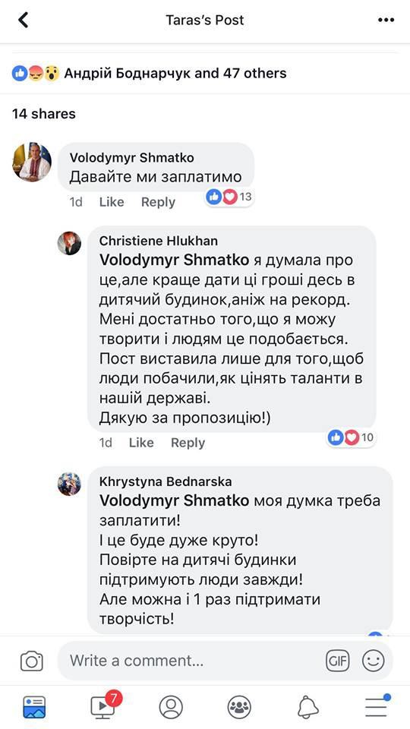
Task: Go back with the top-left arrow
Action: coord(23,20)
